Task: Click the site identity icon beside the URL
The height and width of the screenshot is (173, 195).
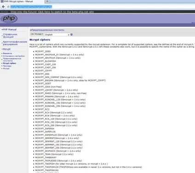Action: (x=8, y=7)
